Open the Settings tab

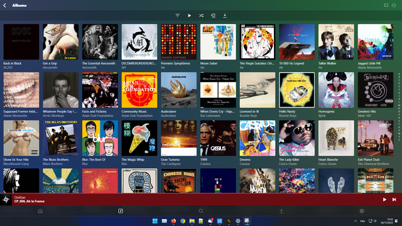point(362,211)
